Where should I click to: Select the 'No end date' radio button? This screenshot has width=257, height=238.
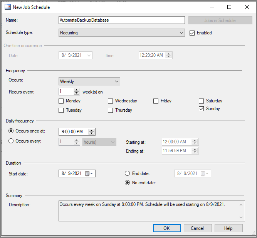(128, 183)
